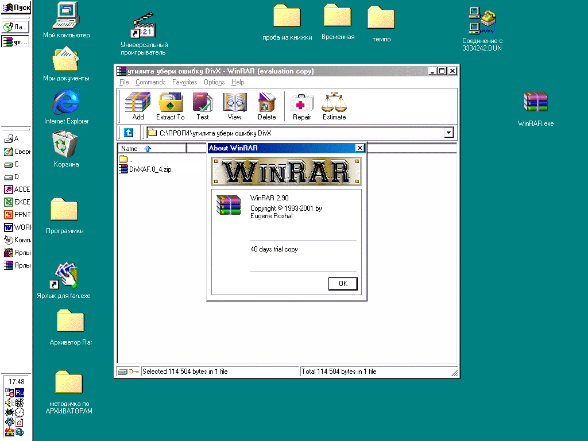The image size is (588, 441).
Task: Select the Программки folder icon
Action: 64,216
